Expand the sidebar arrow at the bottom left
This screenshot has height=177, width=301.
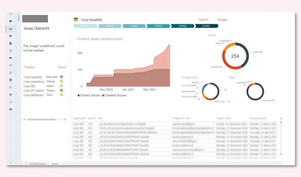click(11, 163)
